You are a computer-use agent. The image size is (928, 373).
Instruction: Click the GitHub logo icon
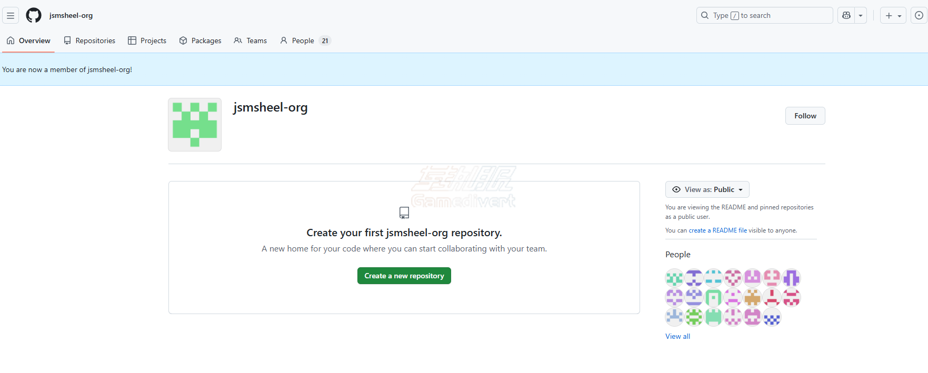tap(34, 16)
